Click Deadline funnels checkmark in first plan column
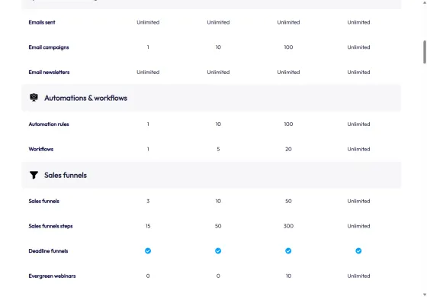The width and height of the screenshot is (427, 297). [x=148, y=251]
